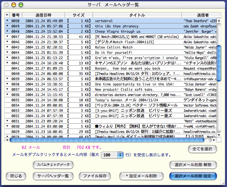
Task: Click the orange minimize window button
Action: click(13, 5)
